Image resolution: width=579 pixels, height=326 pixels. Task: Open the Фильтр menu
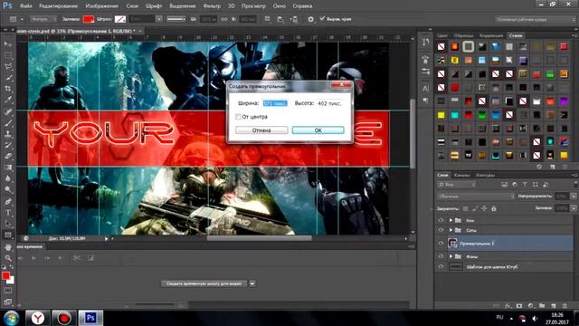(x=212, y=6)
